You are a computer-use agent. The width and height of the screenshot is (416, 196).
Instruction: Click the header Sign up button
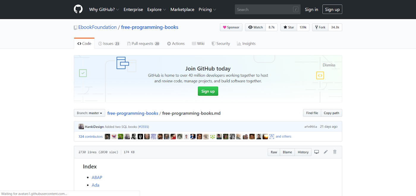[x=332, y=10]
